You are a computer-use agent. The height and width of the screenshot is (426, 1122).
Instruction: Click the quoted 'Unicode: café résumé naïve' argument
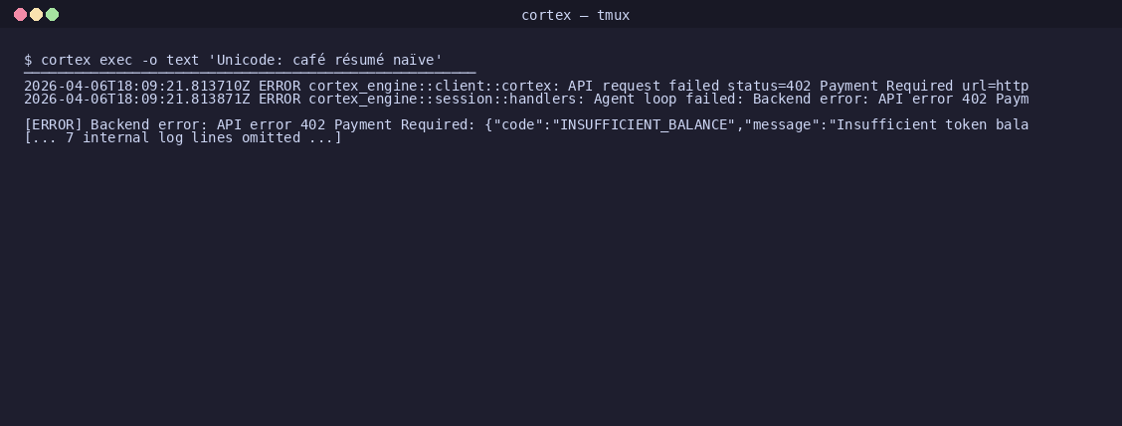(x=325, y=60)
